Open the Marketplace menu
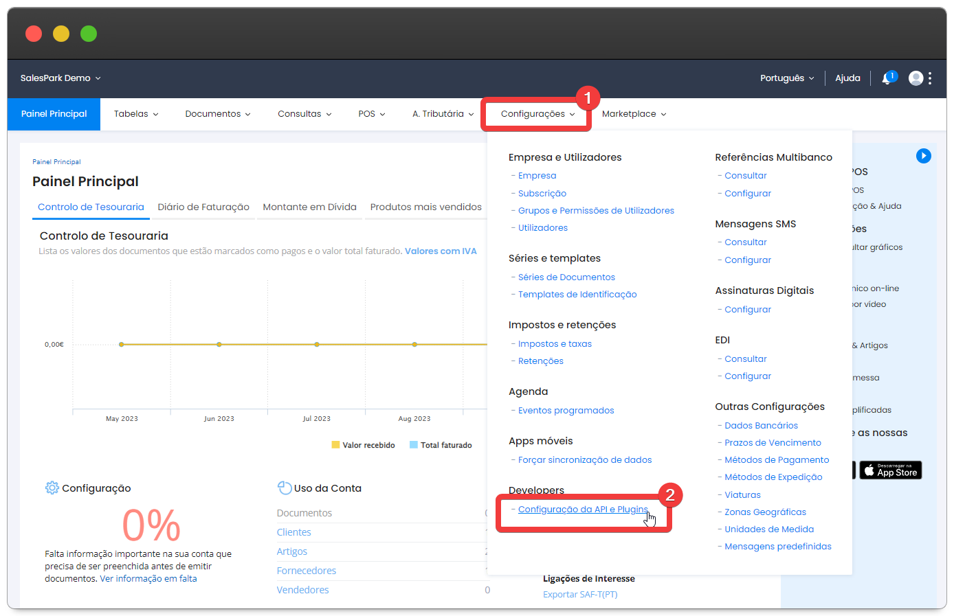 634,114
